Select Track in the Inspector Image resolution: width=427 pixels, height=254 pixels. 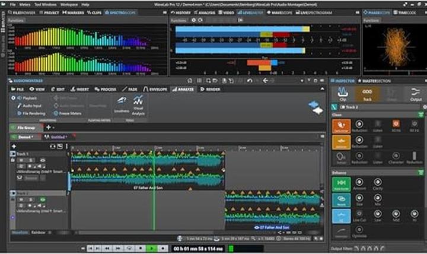(367, 94)
